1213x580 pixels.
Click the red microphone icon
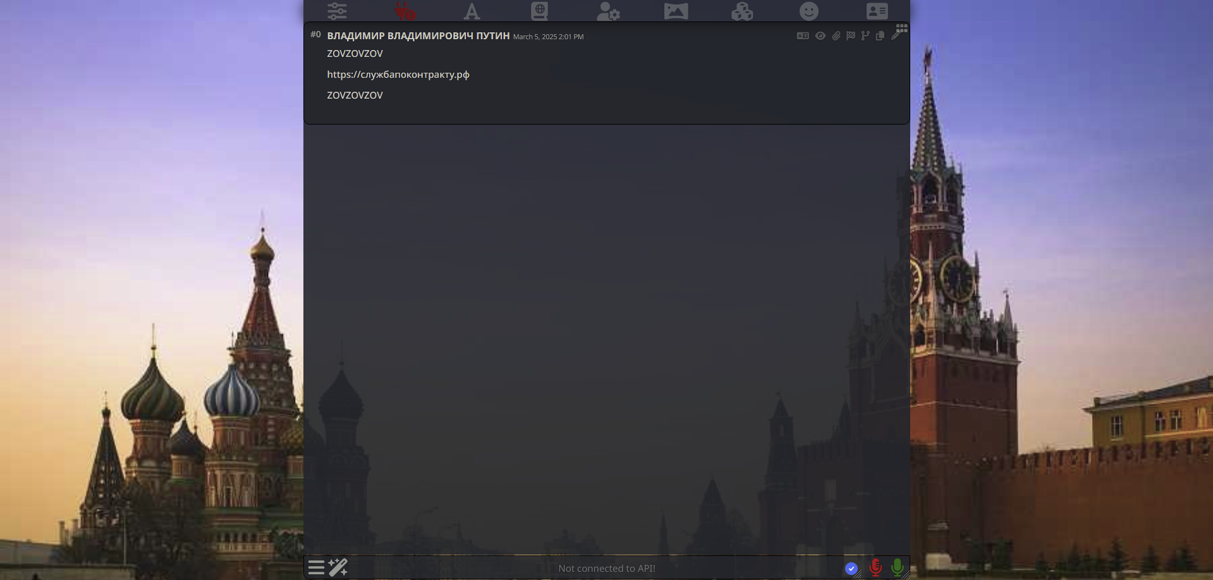point(875,568)
